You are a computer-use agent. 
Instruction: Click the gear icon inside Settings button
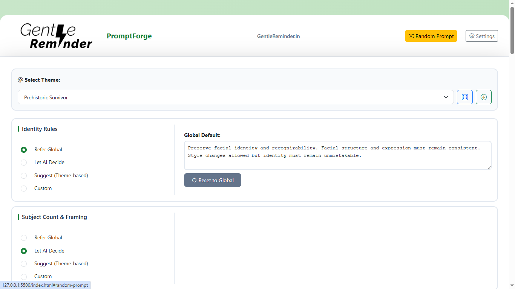pos(472,36)
